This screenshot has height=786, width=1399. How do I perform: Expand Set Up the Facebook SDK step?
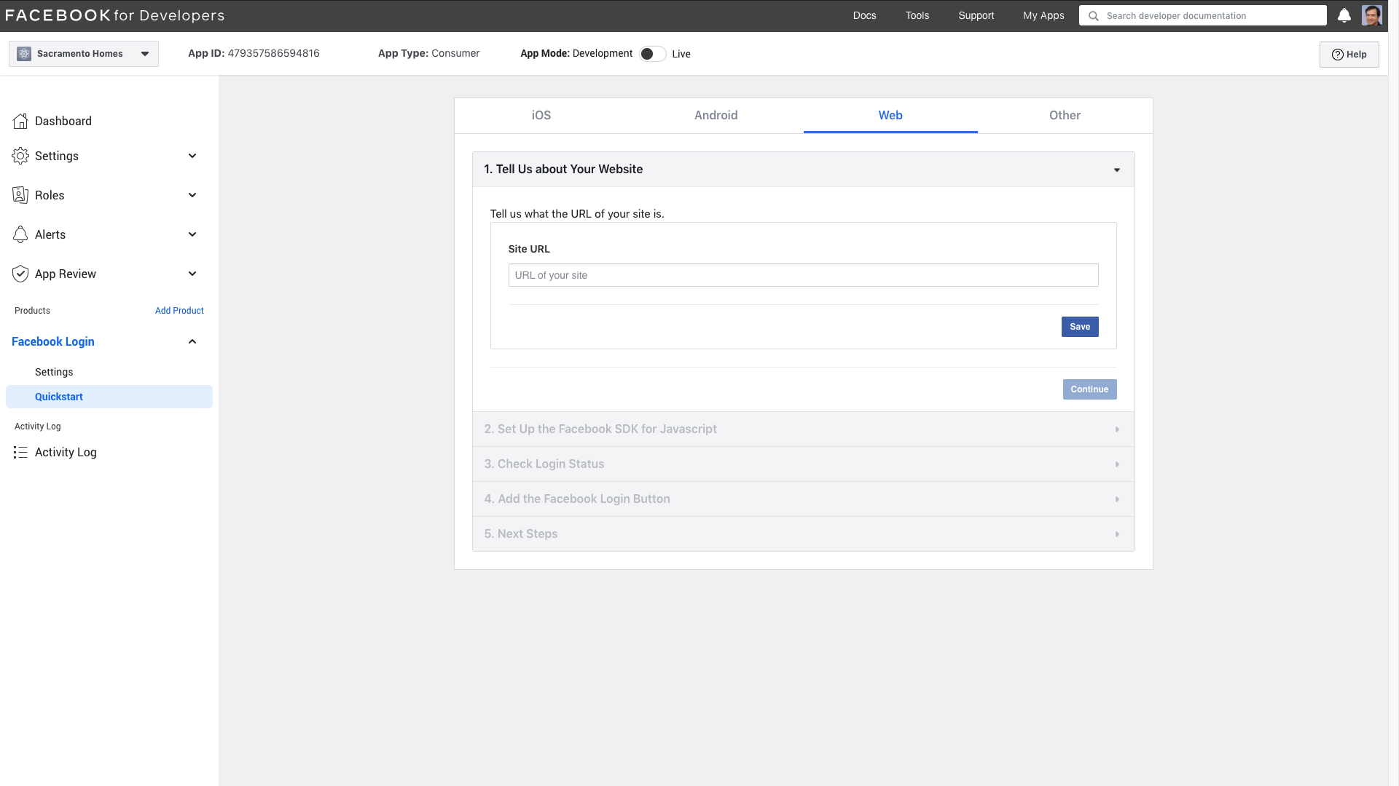803,429
